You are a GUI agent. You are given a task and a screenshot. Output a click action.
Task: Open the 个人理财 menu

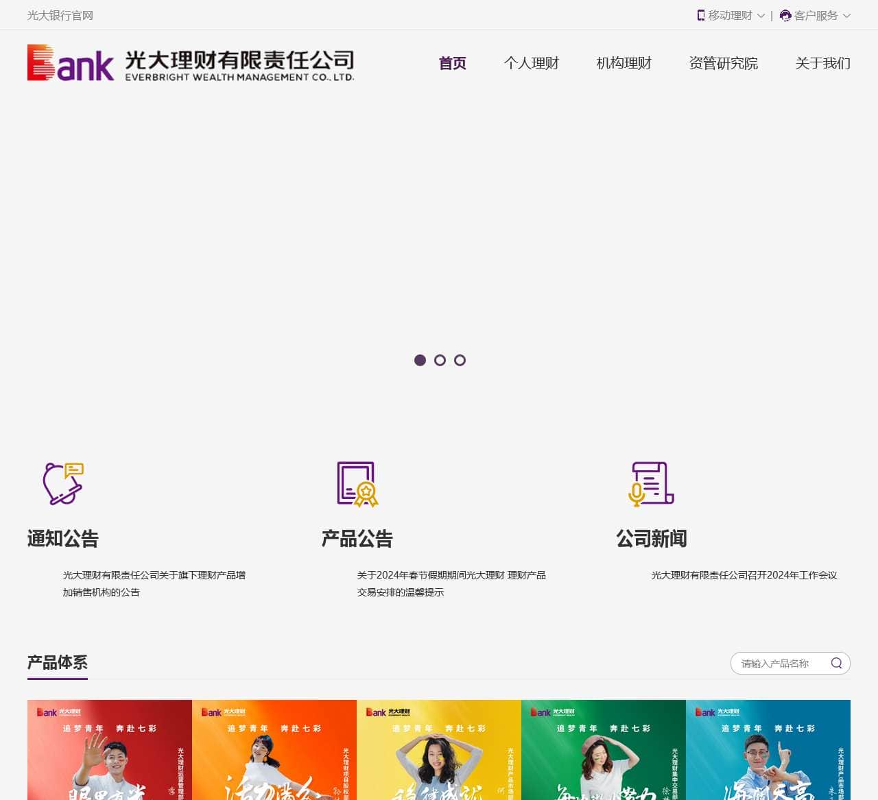pyautogui.click(x=532, y=63)
